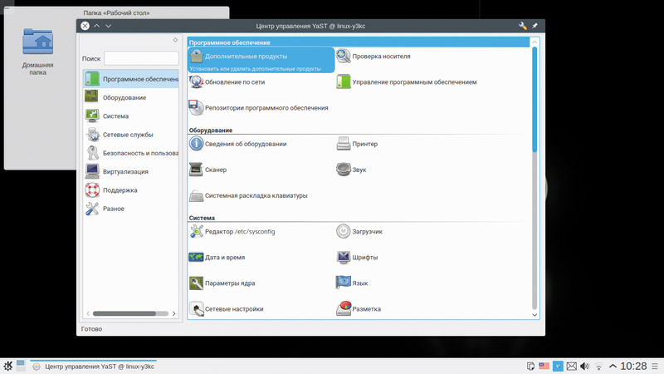Open Управление программным обеспечением module

(x=407, y=81)
